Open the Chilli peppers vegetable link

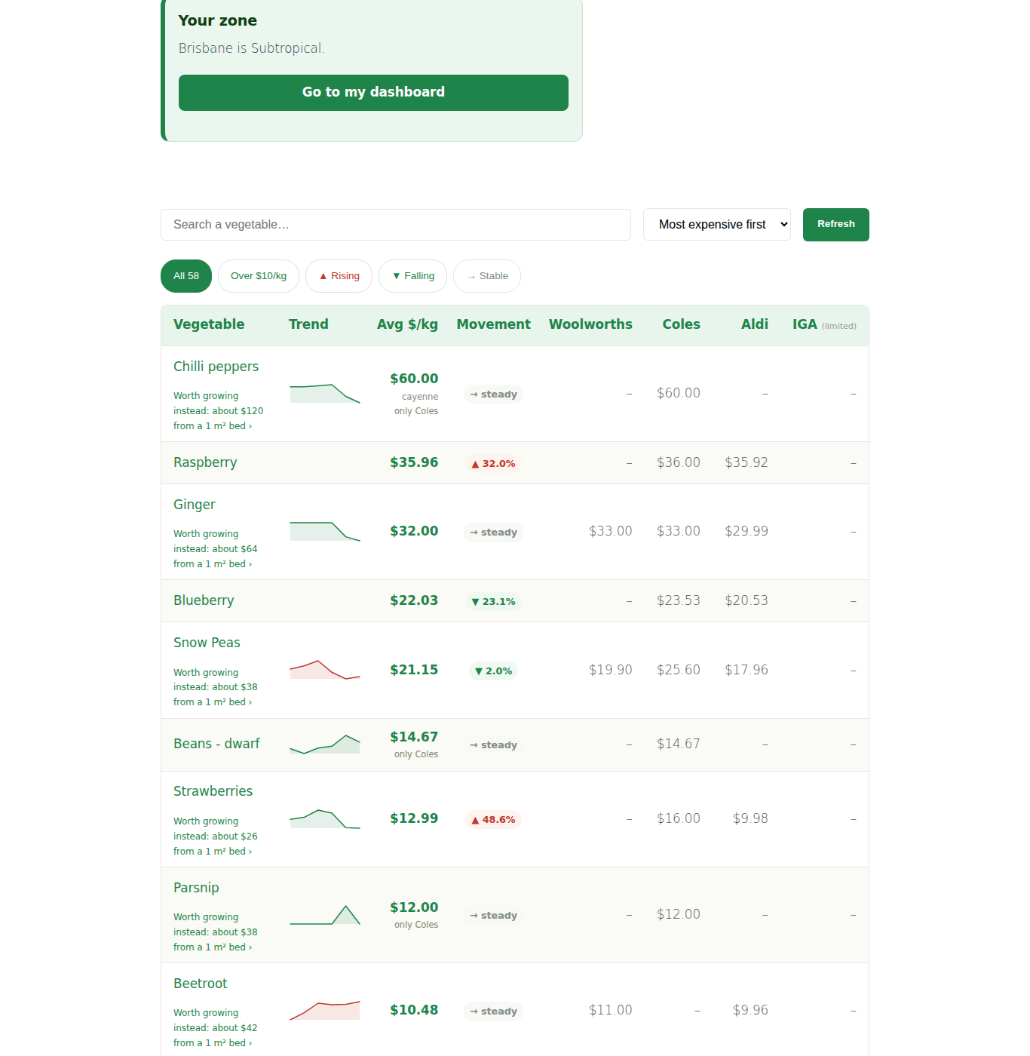tap(216, 367)
